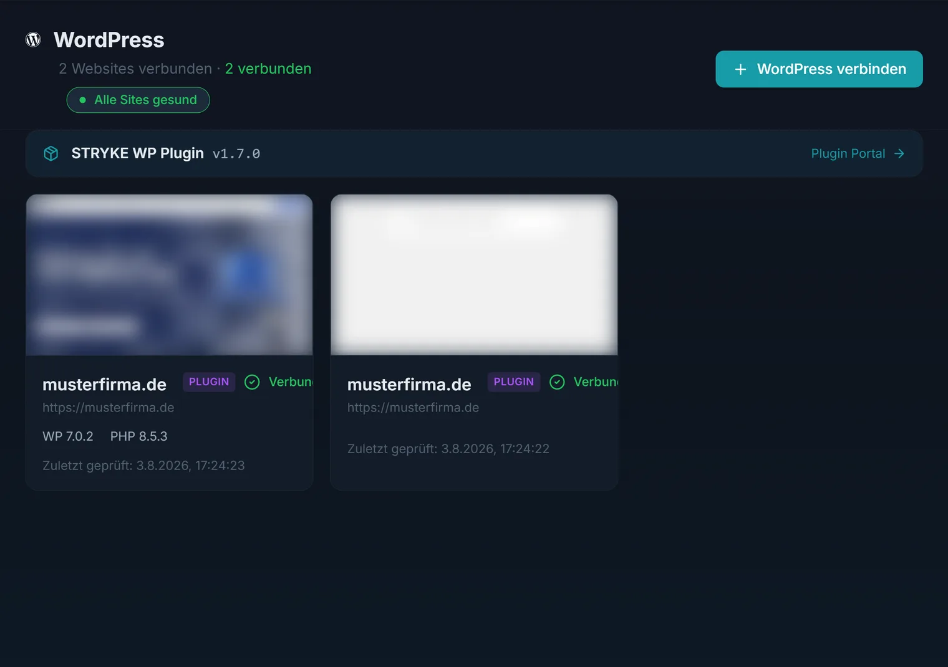Viewport: 948px width, 667px height.
Task: Click the '2 Websites verbunden' text
Action: (135, 69)
